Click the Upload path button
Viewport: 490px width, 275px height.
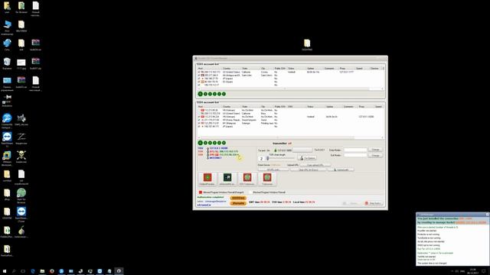(341, 170)
